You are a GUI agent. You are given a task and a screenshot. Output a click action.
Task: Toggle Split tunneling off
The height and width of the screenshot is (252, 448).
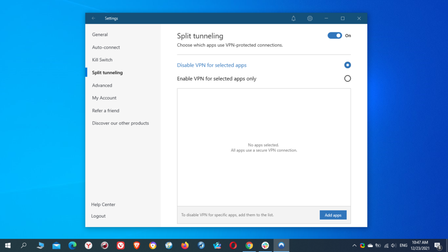coord(335,36)
